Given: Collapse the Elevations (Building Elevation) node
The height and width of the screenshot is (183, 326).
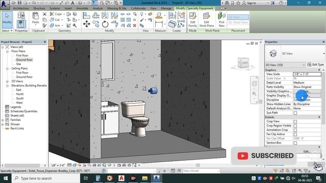Looking at the screenshot, I should 7,86.
